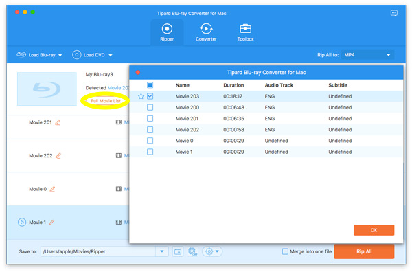Click the Save to path field
This screenshot has width=412, height=272.
(98, 251)
